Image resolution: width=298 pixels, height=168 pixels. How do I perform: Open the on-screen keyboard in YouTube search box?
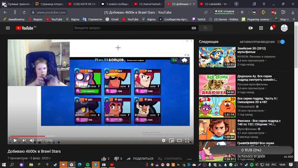pyautogui.click(x=194, y=28)
